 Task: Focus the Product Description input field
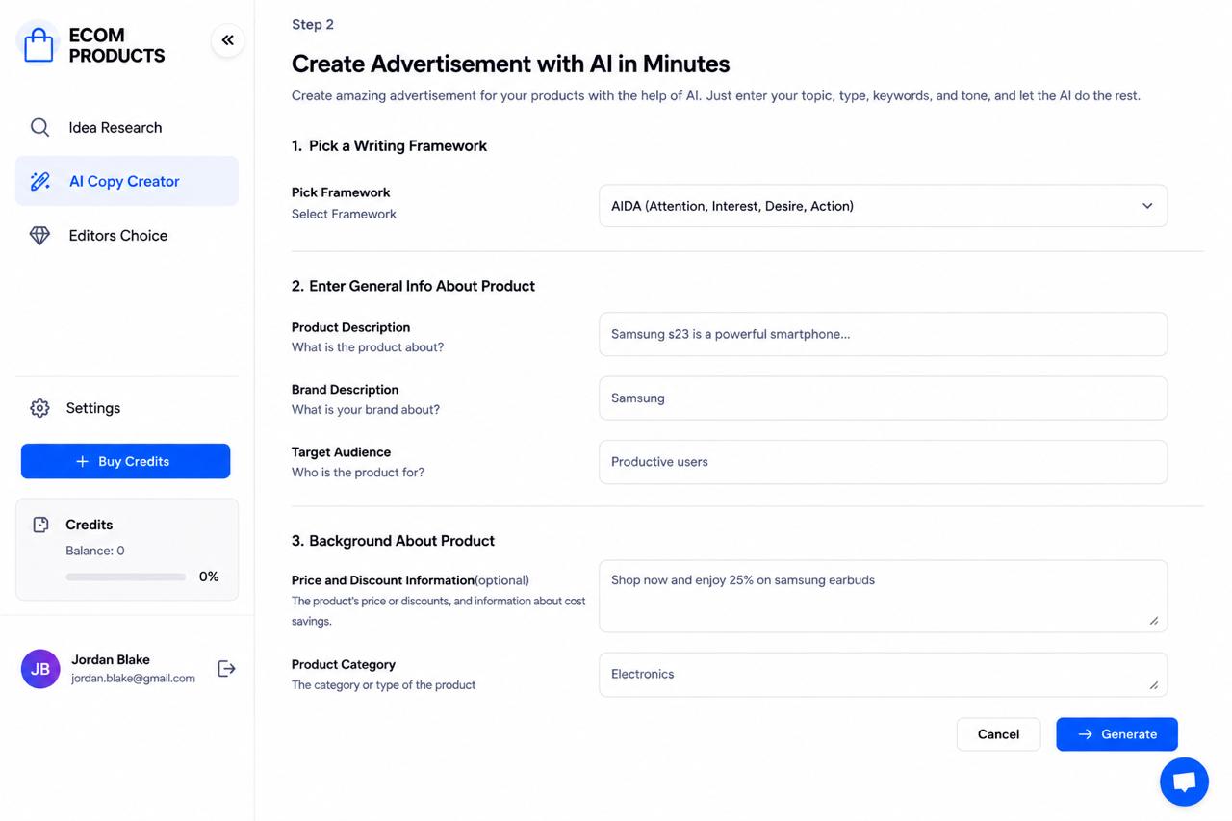coord(883,334)
